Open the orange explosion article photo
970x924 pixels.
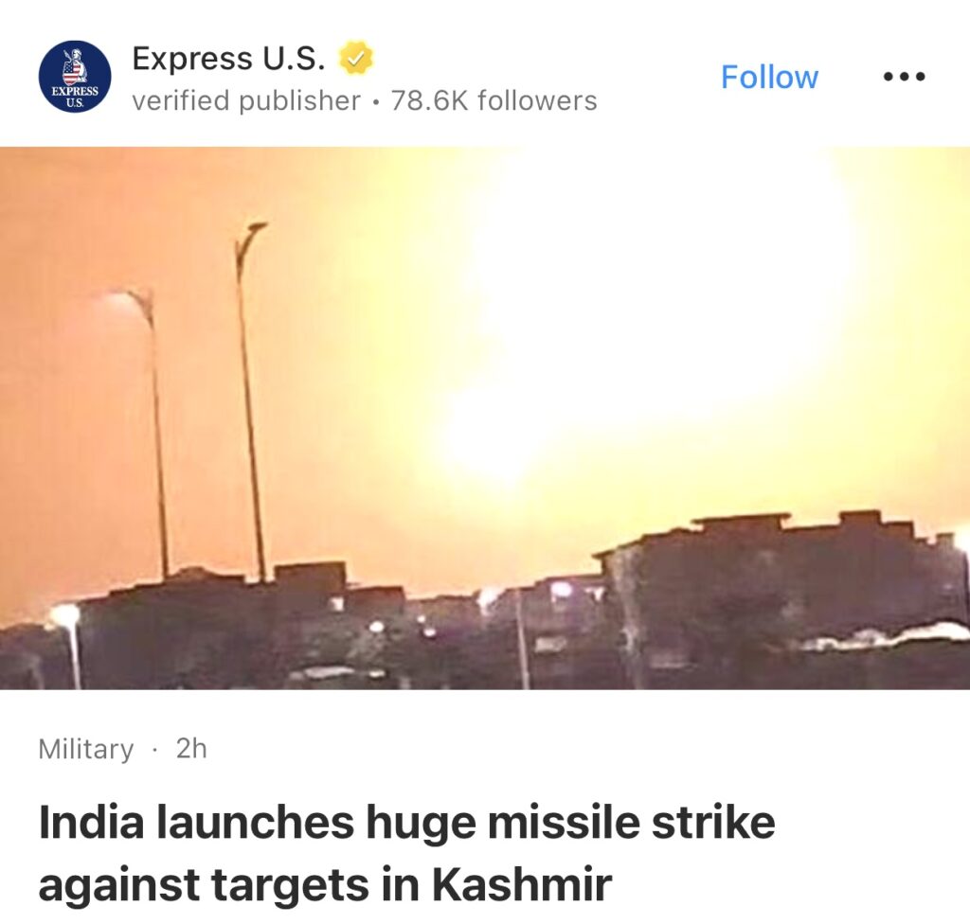pos(485,418)
